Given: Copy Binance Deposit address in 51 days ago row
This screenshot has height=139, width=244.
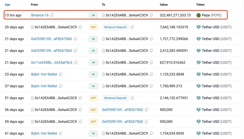Looking at the screenshot, I should (x=132, y=98).
